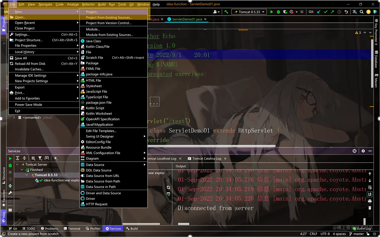Build project with the hammer icon

[226, 12]
